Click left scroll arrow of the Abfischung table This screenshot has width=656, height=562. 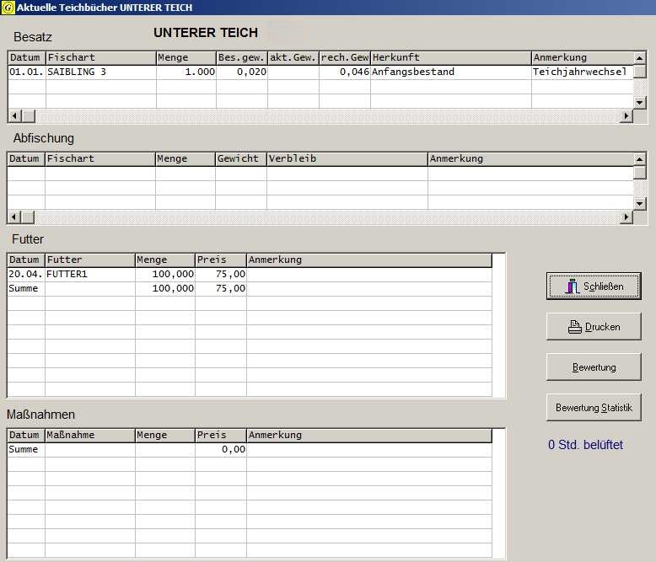[x=14, y=217]
